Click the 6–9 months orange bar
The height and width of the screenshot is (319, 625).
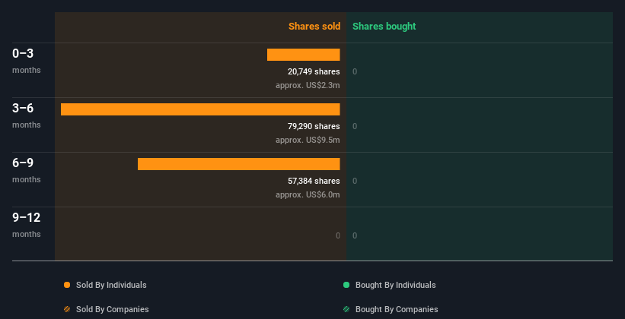238,164
